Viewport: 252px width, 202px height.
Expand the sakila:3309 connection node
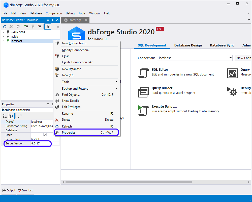3,32
